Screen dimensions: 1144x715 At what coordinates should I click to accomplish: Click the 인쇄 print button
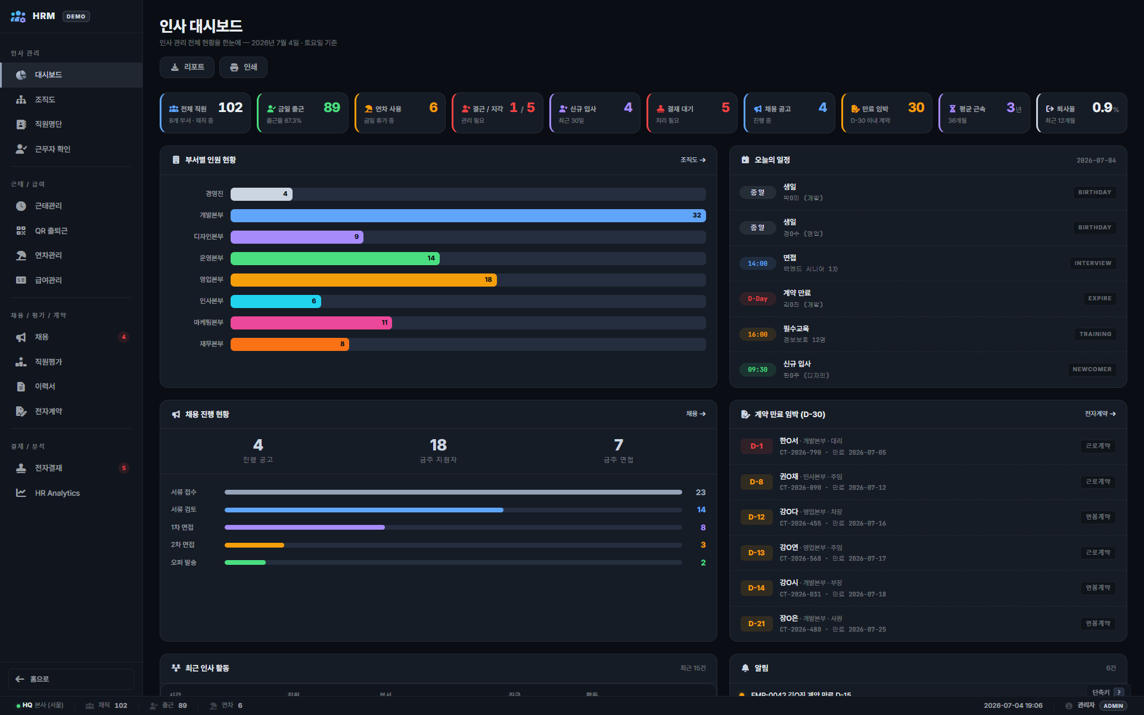(x=243, y=67)
